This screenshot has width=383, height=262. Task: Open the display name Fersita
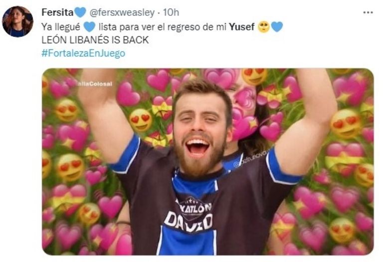click(57, 12)
